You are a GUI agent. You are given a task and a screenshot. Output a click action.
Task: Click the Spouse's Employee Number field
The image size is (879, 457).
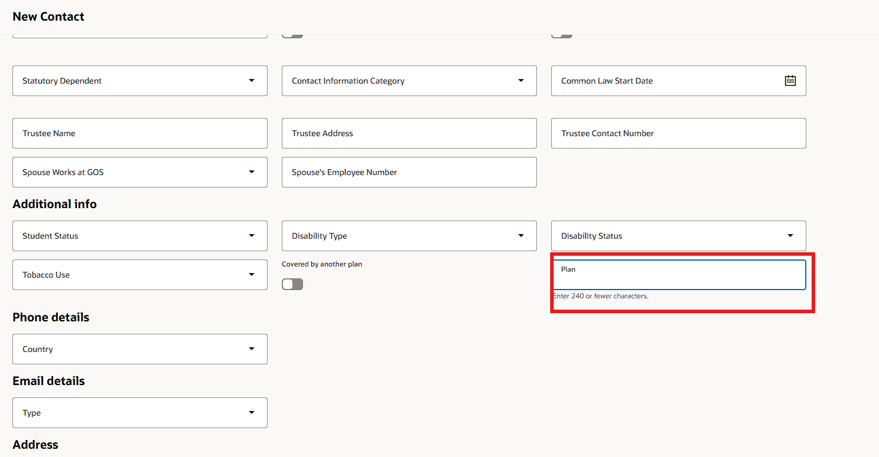[409, 172]
